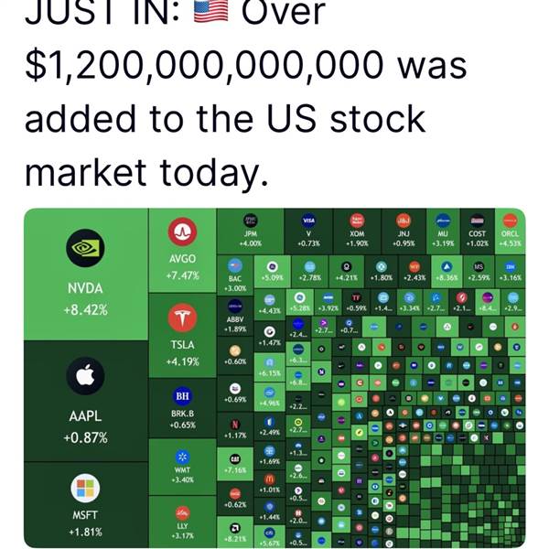Click the Tesla logo icon
This screenshot has width=549, height=549.
click(181, 317)
